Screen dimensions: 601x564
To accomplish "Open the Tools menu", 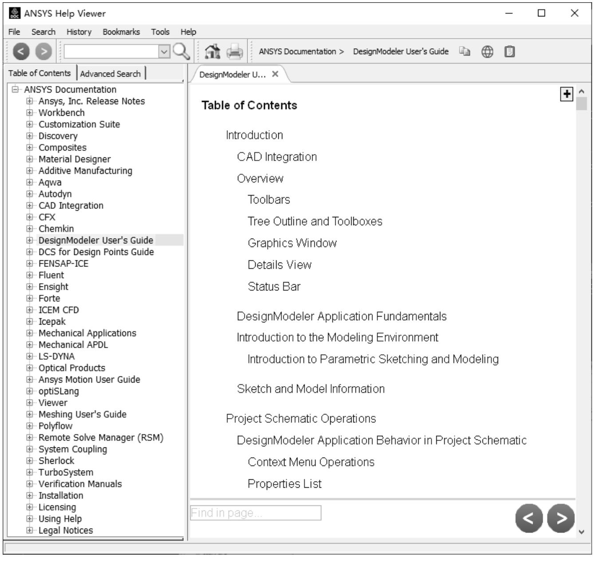I will (160, 32).
